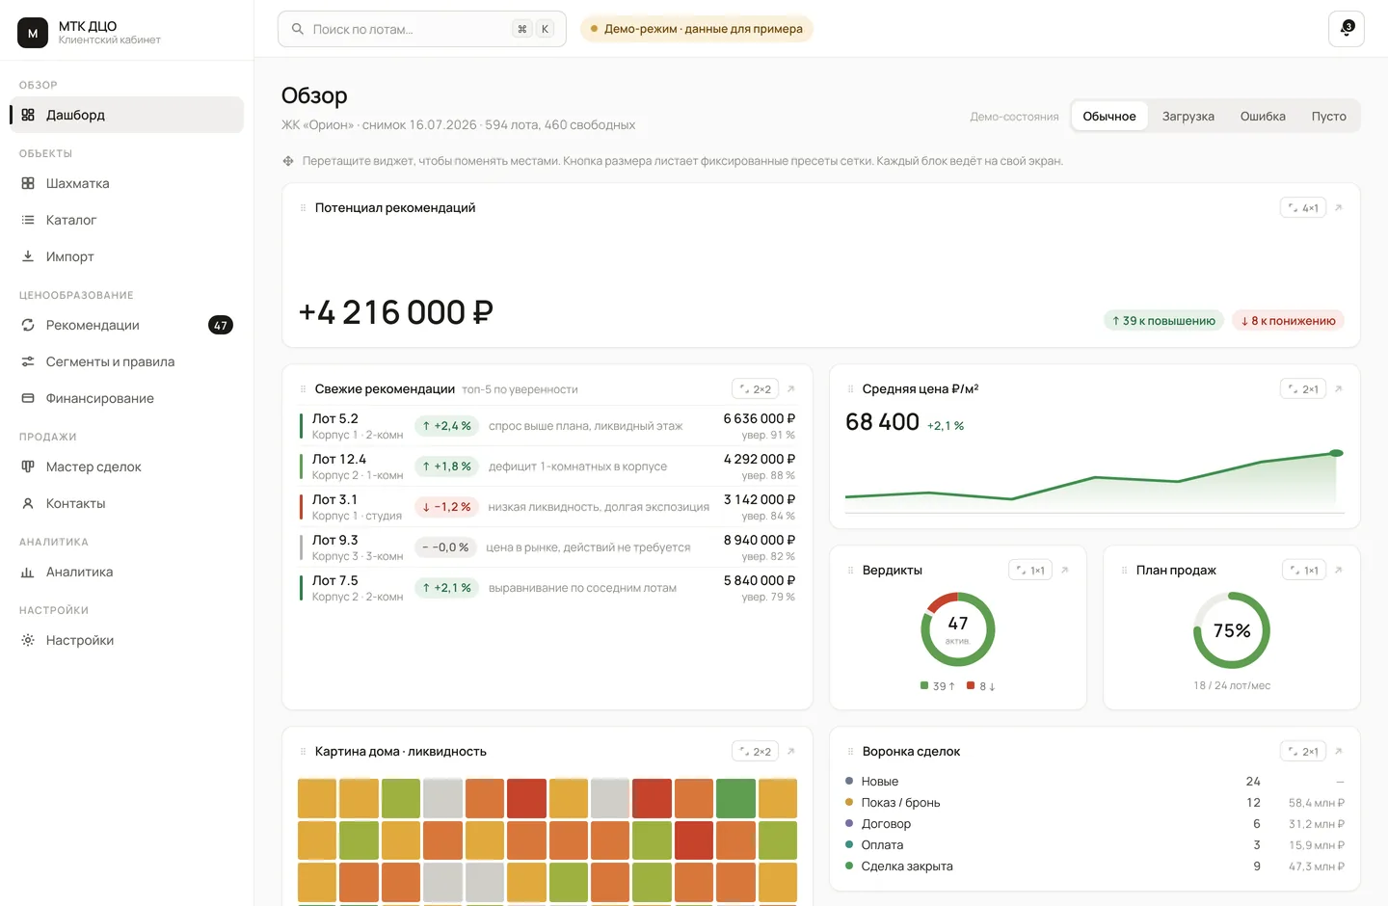Open the Лот 5.2 recommendation row
The height and width of the screenshot is (906, 1388).
coord(547,426)
